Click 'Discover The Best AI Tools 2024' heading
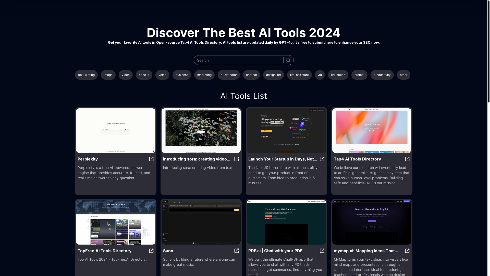The height and width of the screenshot is (276, 490). tap(243, 33)
